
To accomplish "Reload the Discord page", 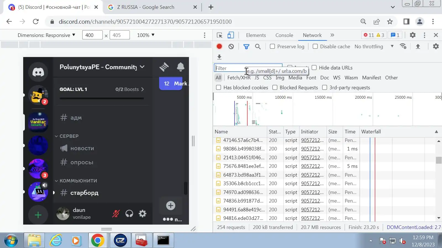I will tap(36, 21).
